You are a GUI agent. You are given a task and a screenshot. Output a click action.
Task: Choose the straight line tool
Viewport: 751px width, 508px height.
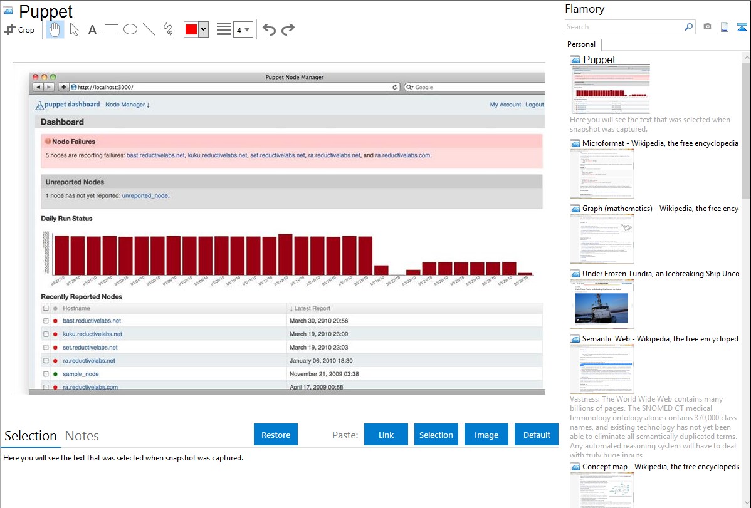(x=149, y=29)
